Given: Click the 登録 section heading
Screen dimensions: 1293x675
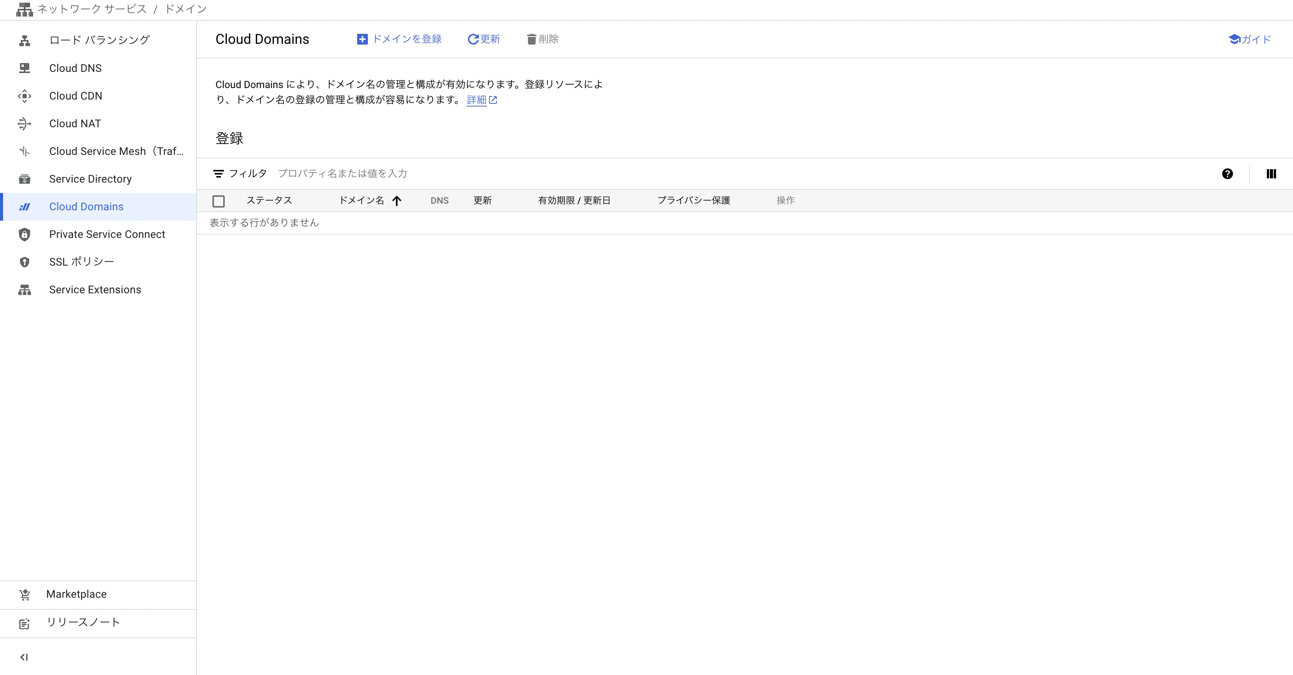Looking at the screenshot, I should [229, 138].
